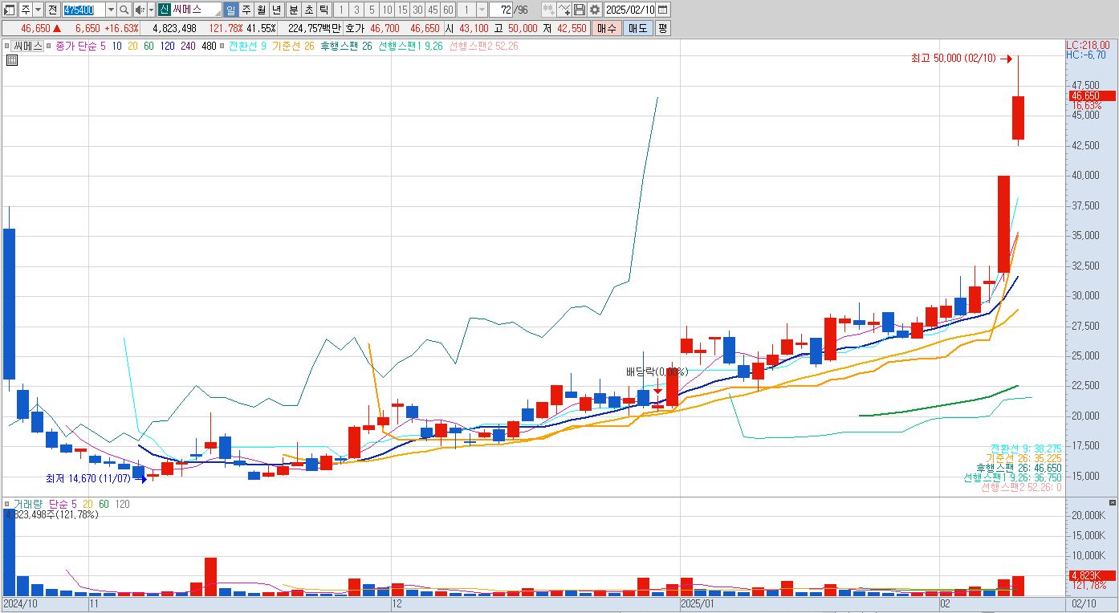Select the 5 minute interval button
The image size is (1119, 613).
372,10
